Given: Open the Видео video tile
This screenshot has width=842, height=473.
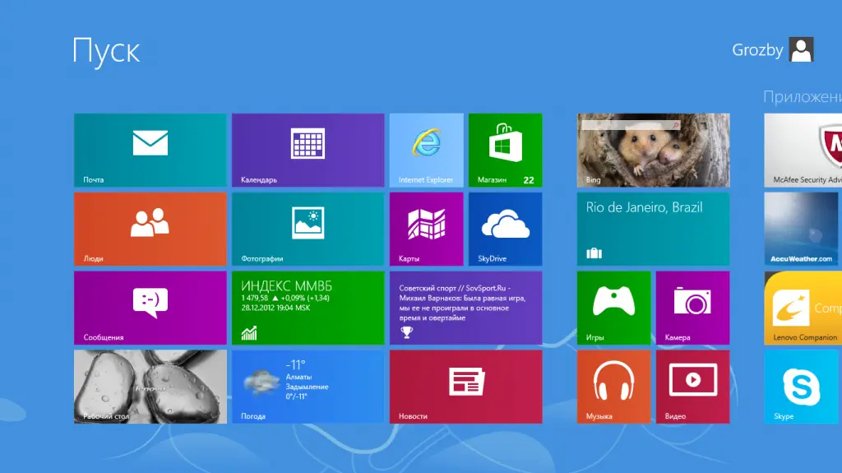Looking at the screenshot, I should (x=692, y=387).
